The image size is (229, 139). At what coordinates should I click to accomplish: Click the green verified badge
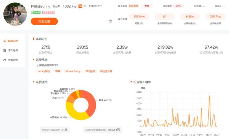pyautogui.click(x=35, y=13)
